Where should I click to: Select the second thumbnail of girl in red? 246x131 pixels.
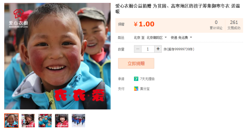pyautogui.click(x=28, y=121)
